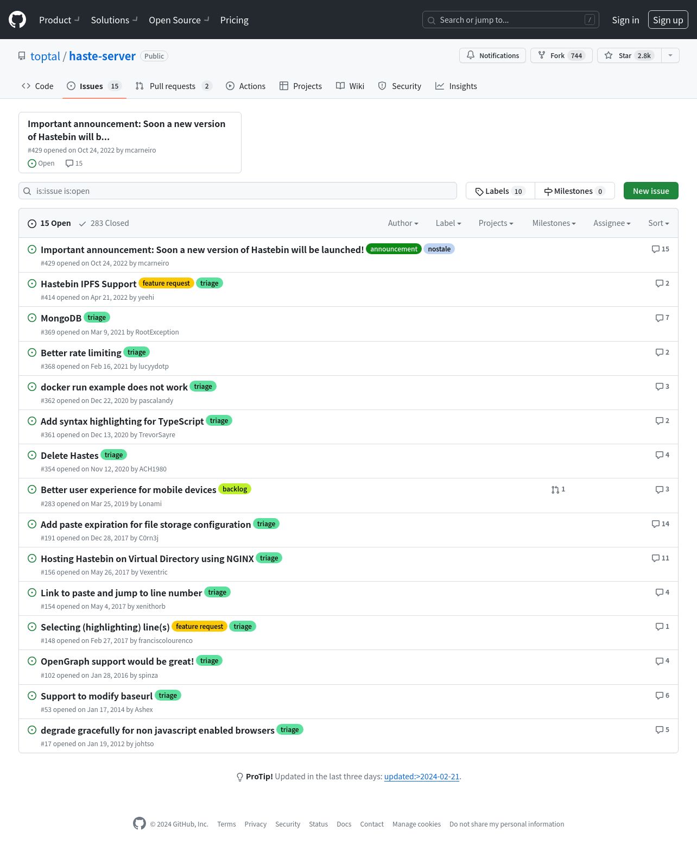The image size is (697, 851).
Task: Click the is:issue is:open search field
Action: tap(238, 191)
